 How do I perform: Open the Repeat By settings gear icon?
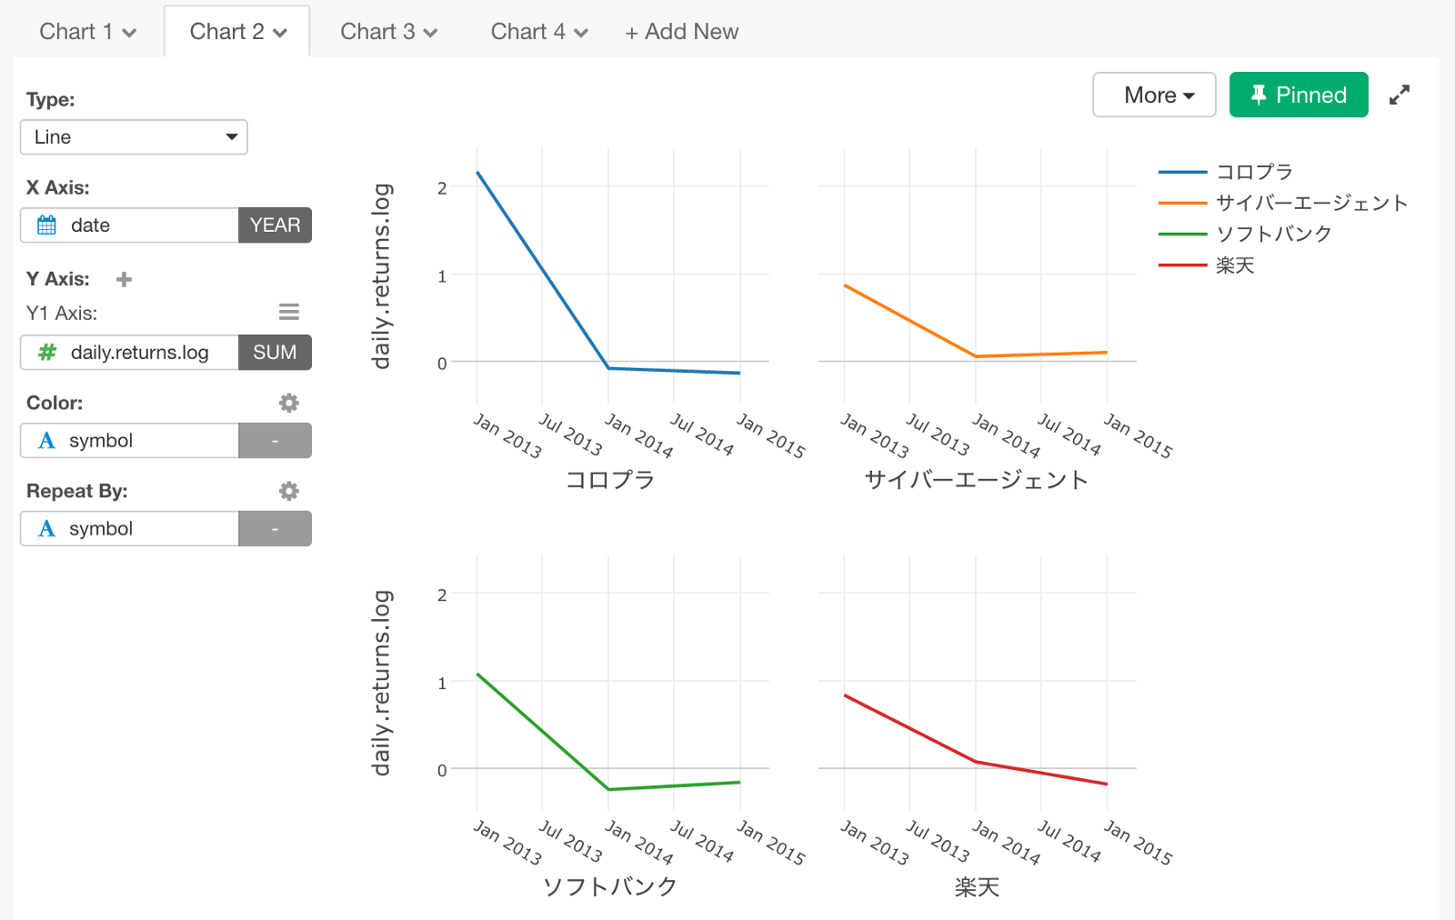pos(289,491)
